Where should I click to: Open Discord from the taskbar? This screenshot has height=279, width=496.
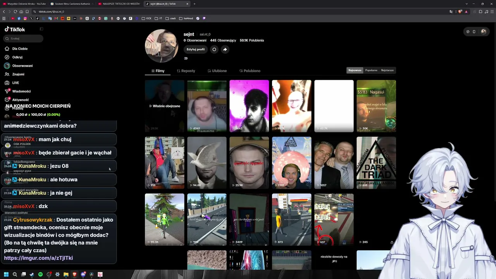pos(83,274)
